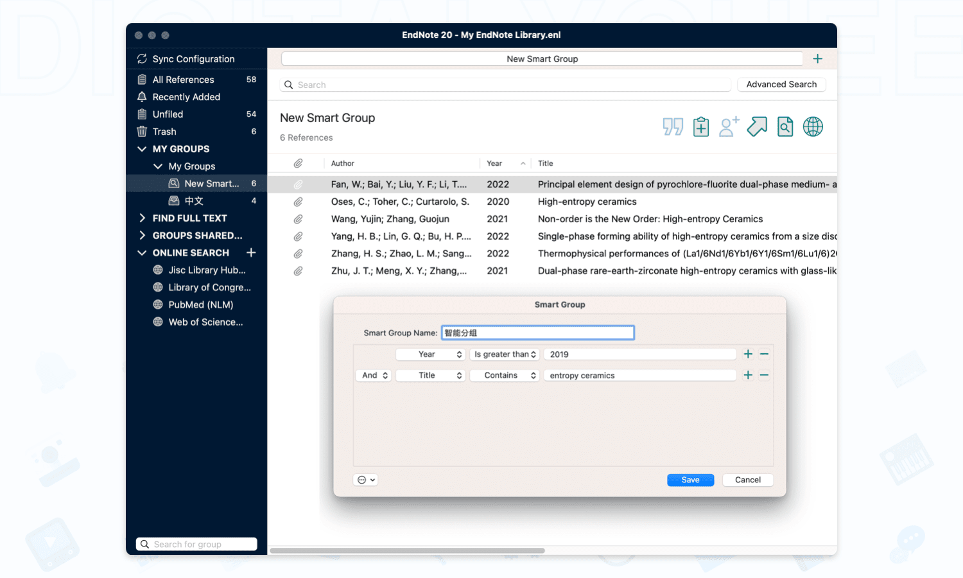This screenshot has width=963, height=578.
Task: Open the And operator dropdown
Action: click(x=374, y=375)
